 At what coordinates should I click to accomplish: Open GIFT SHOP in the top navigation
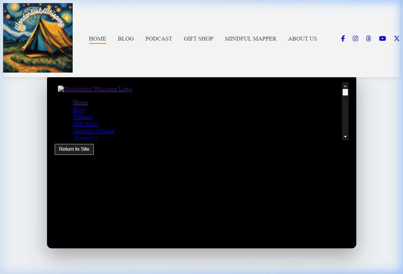tap(198, 39)
